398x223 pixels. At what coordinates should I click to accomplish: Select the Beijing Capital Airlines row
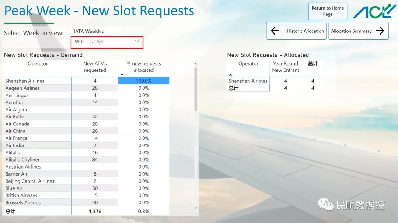[x=87, y=181]
